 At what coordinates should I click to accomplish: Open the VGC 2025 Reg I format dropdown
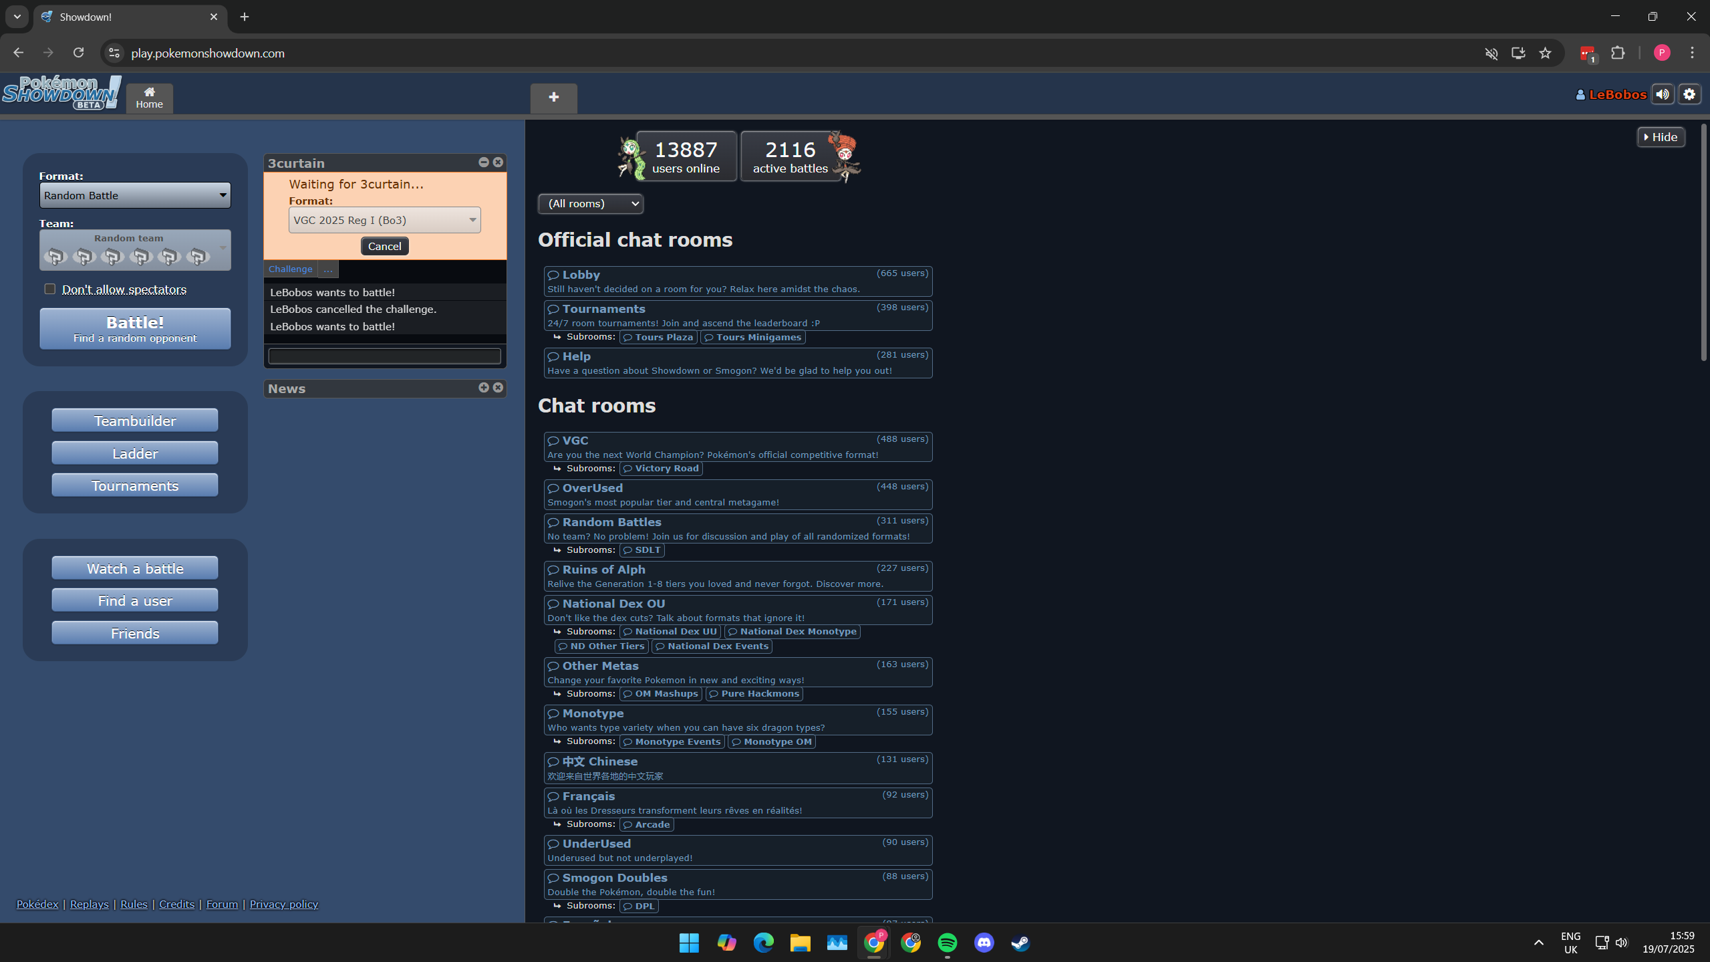click(x=384, y=220)
